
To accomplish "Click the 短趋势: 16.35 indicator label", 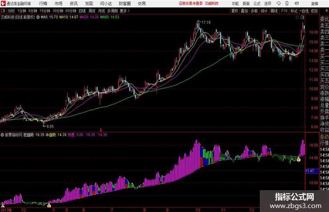I will click(x=33, y=135).
